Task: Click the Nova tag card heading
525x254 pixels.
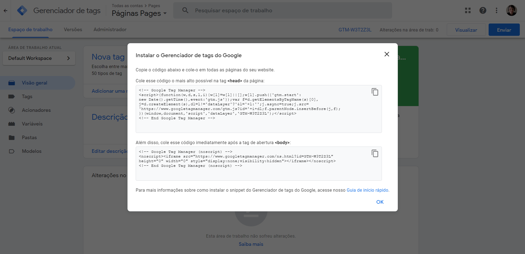Action: click(x=108, y=57)
